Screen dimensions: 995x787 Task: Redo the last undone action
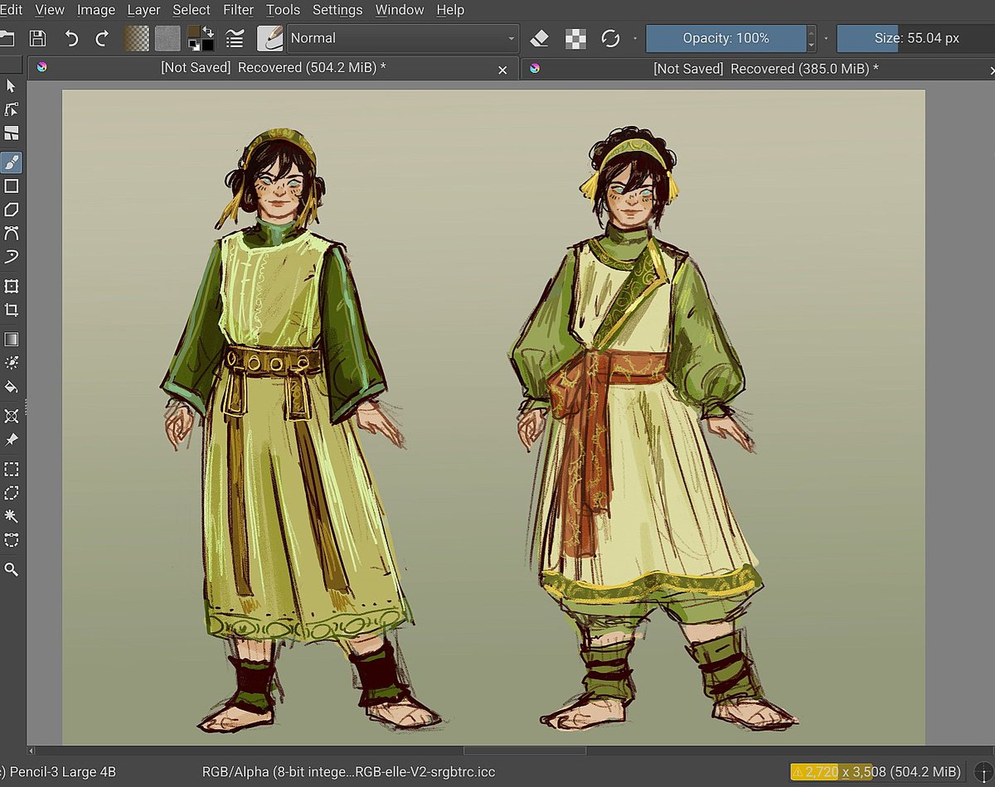[x=102, y=38]
